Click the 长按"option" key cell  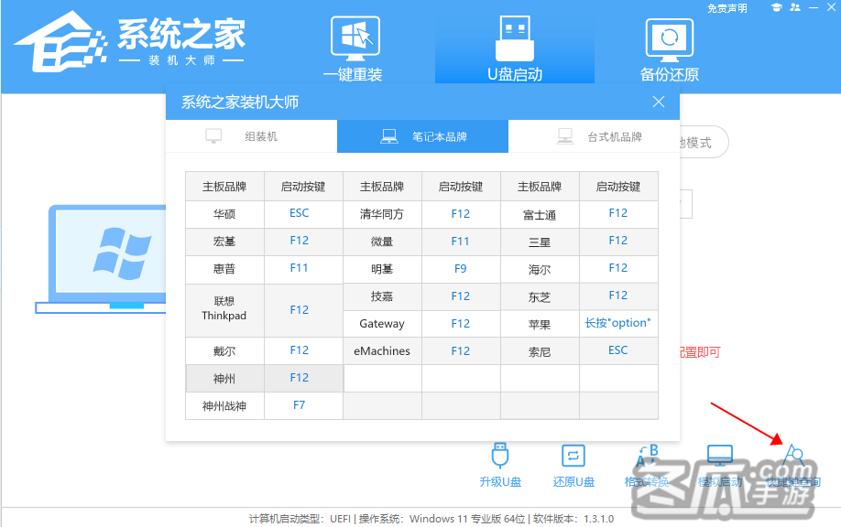tap(617, 323)
